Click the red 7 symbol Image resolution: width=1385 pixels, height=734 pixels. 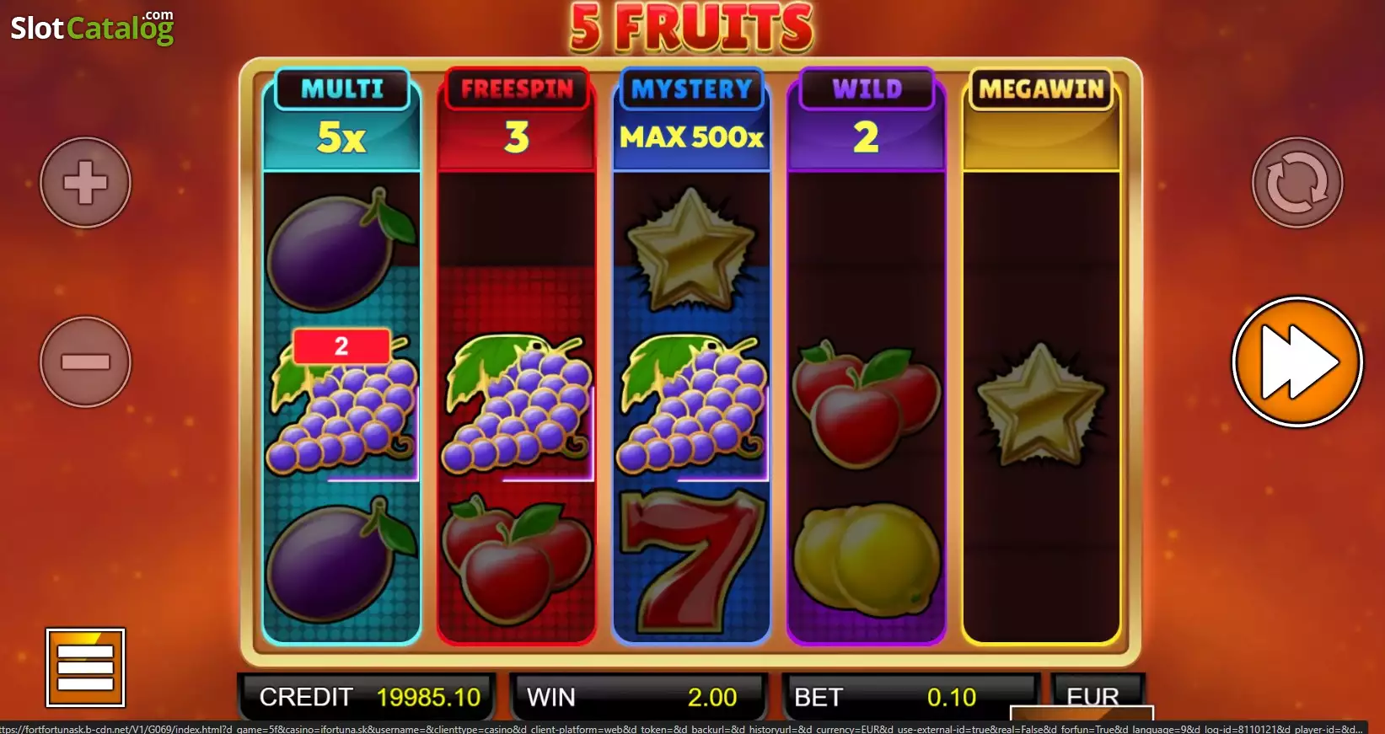click(692, 561)
